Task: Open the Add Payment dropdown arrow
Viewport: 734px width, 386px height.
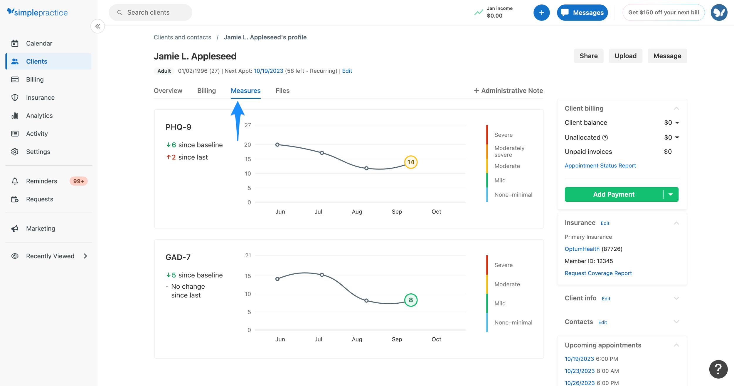Action: tap(671, 194)
